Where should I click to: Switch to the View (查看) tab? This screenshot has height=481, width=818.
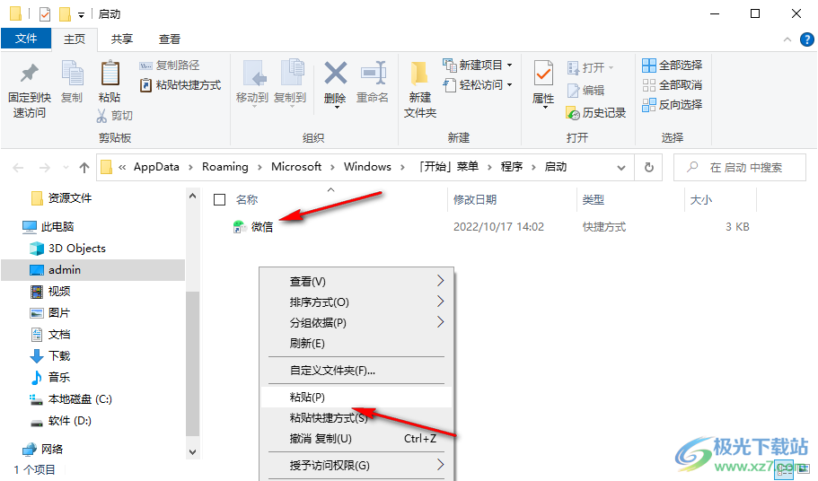pyautogui.click(x=170, y=39)
